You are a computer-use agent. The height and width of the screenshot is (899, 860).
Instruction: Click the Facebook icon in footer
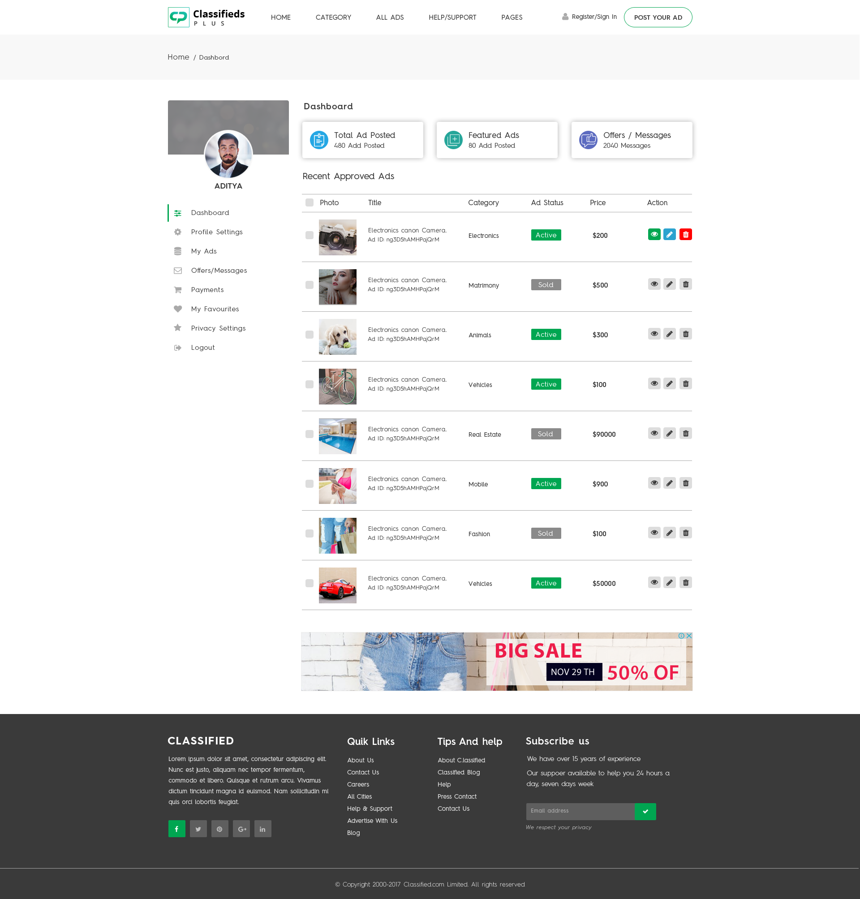(176, 829)
